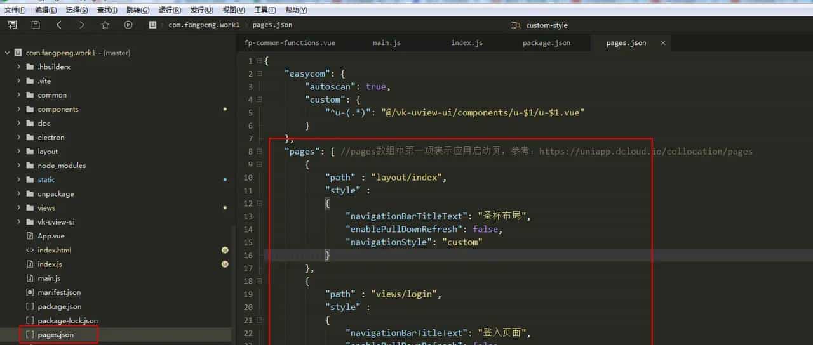Collapse the code fold marker on line 18
813x345 pixels.
pos(259,281)
